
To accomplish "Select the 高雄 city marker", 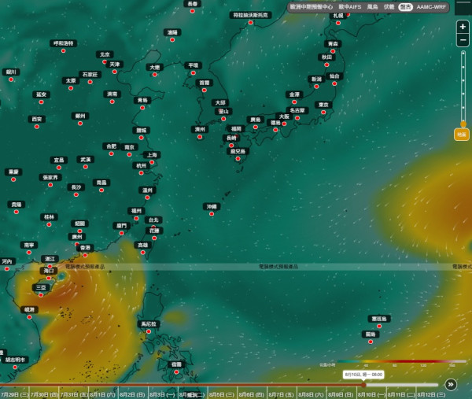I will [142, 253].
